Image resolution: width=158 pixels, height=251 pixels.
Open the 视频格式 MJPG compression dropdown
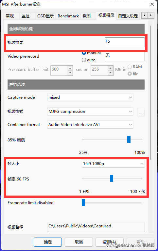tap(90, 112)
